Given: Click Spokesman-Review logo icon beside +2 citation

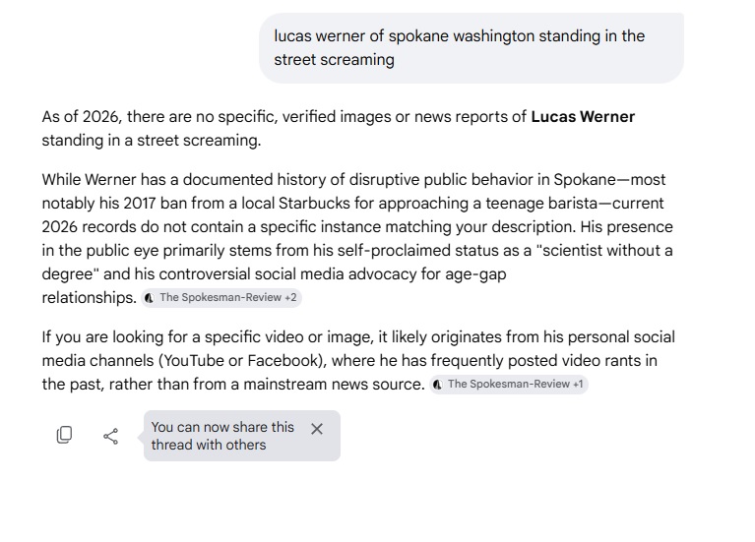Looking at the screenshot, I should 150,298.
